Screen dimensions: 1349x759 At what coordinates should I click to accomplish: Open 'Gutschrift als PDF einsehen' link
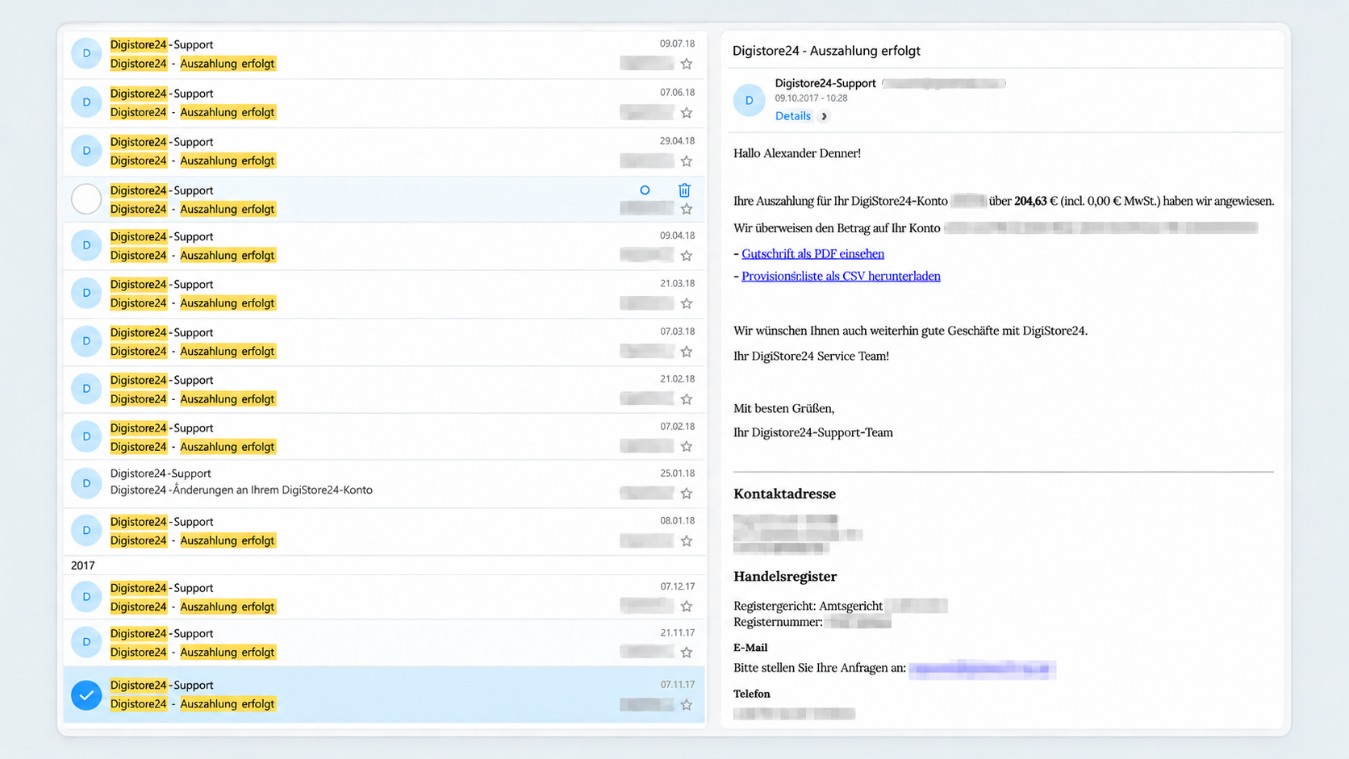pyautogui.click(x=812, y=253)
